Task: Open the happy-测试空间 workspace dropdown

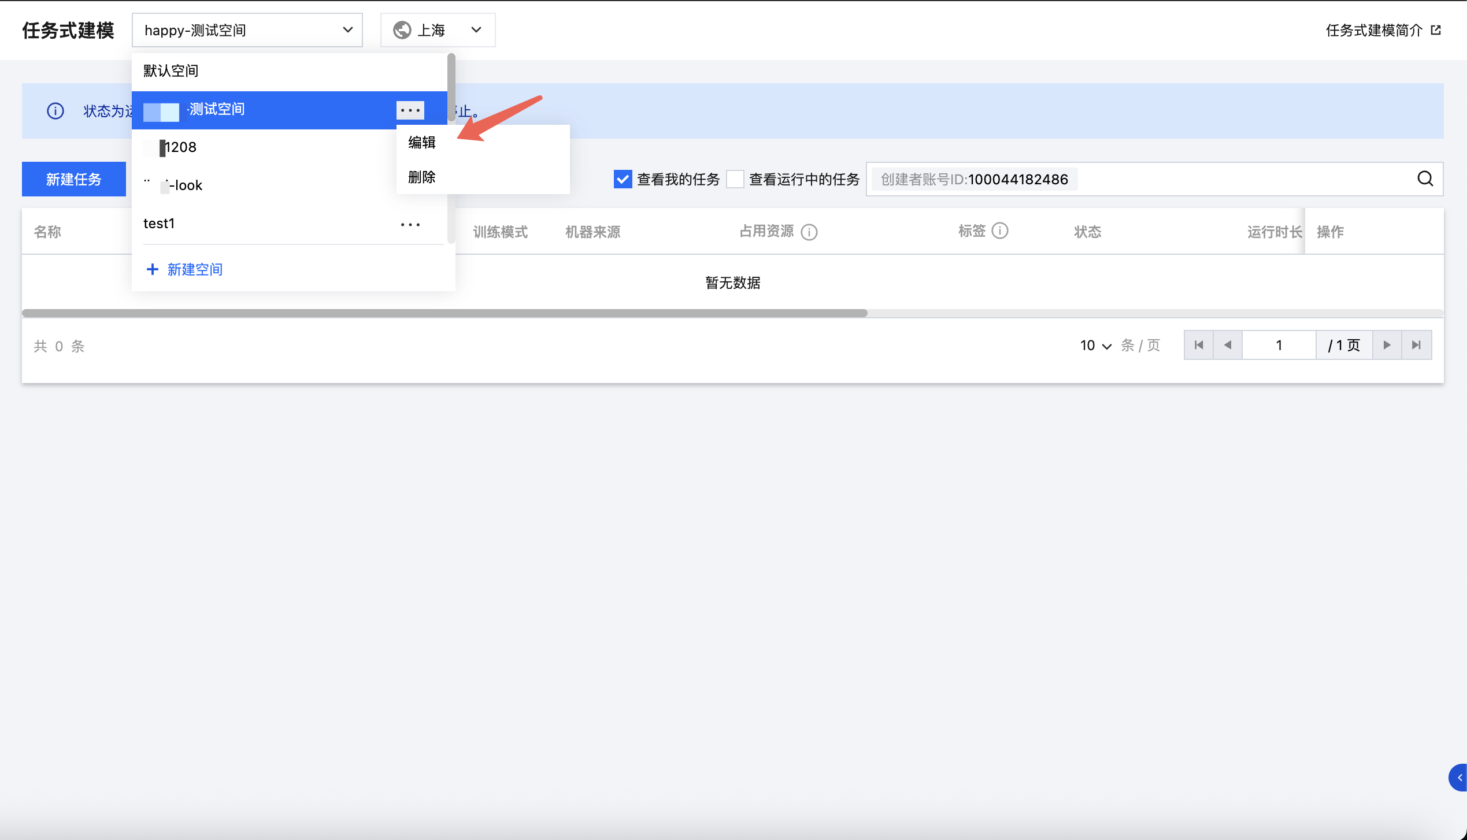Action: tap(247, 30)
